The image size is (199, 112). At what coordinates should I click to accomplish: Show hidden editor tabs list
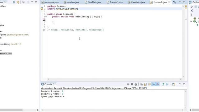(174, 2)
